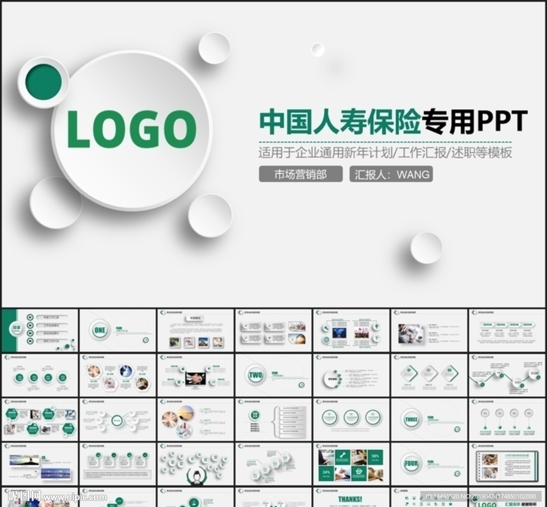
Task: Select the subtitle 适用于企业通用新年计划/工作汇报/述职等模板
Action: coord(385,153)
